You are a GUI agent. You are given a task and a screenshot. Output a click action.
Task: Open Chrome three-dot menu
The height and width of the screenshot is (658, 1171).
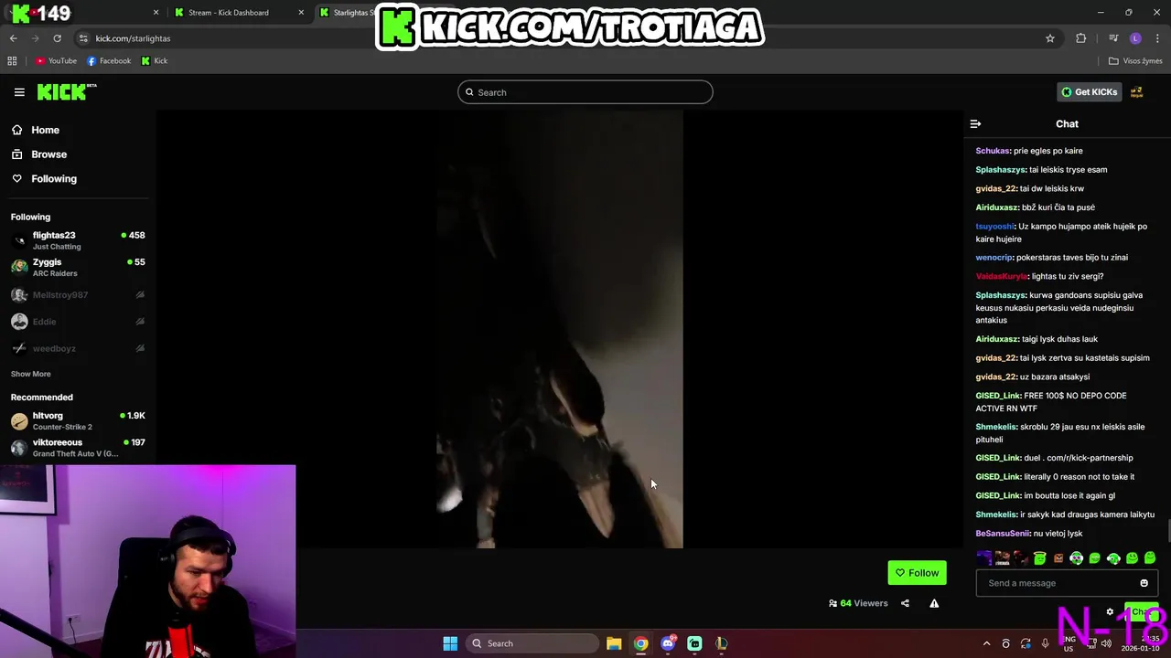(x=1158, y=38)
